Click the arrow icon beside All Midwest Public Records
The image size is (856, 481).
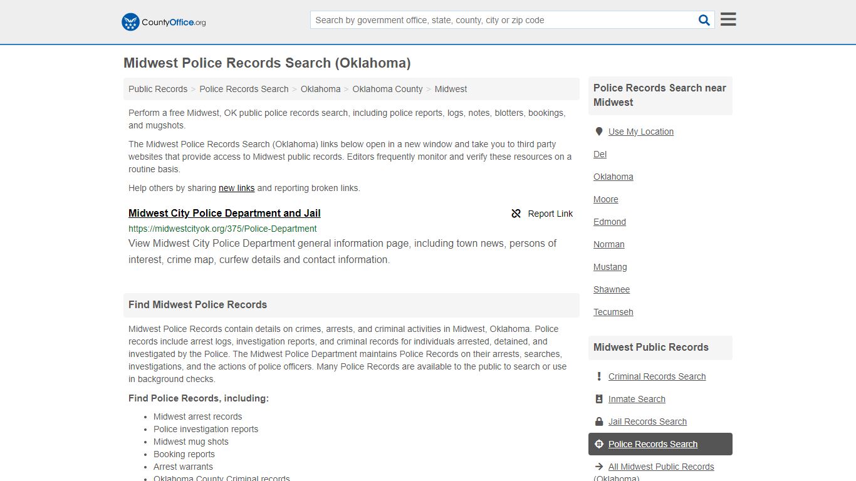click(x=599, y=467)
